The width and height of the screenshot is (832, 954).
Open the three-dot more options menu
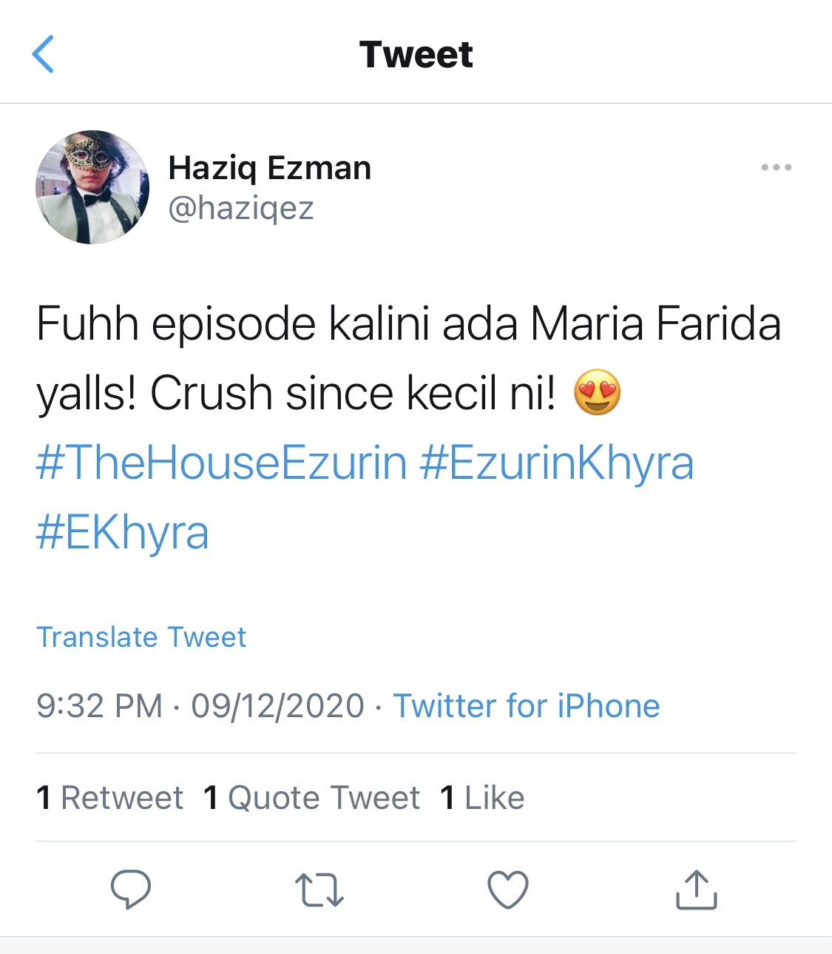click(x=776, y=167)
